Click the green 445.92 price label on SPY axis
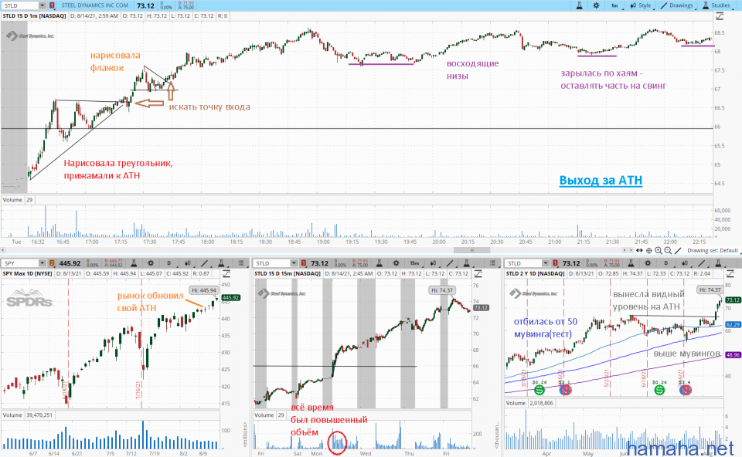The width and height of the screenshot is (742, 457). point(230,298)
